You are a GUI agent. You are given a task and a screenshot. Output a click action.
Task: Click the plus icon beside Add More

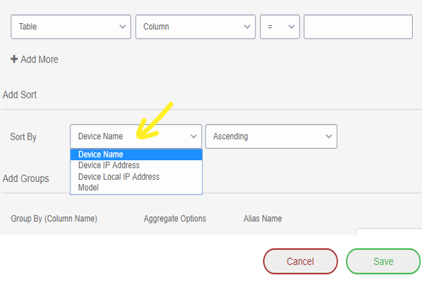point(14,59)
